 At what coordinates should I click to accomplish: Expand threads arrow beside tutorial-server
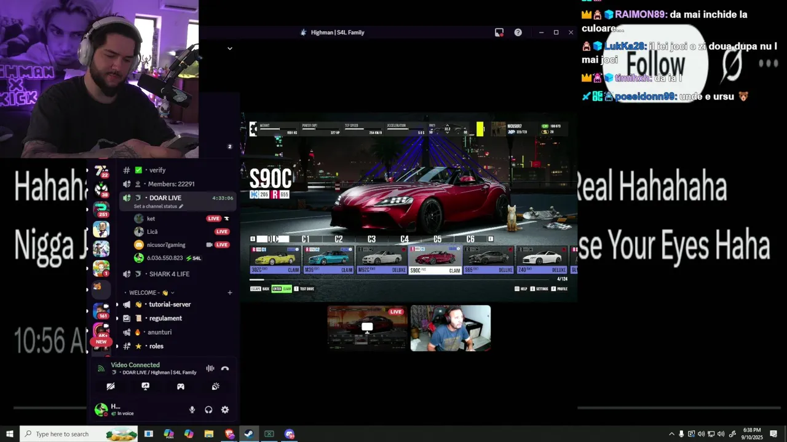coord(117,304)
